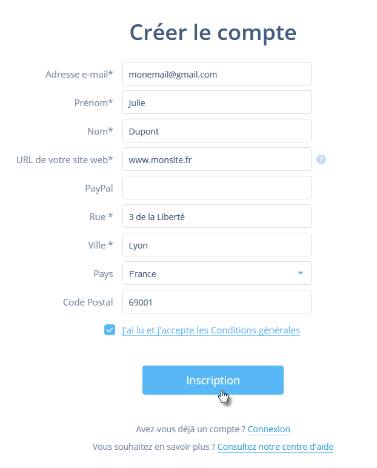This screenshot has width=377, height=468.
Task: Select the Code Postal field
Action: pyautogui.click(x=216, y=302)
